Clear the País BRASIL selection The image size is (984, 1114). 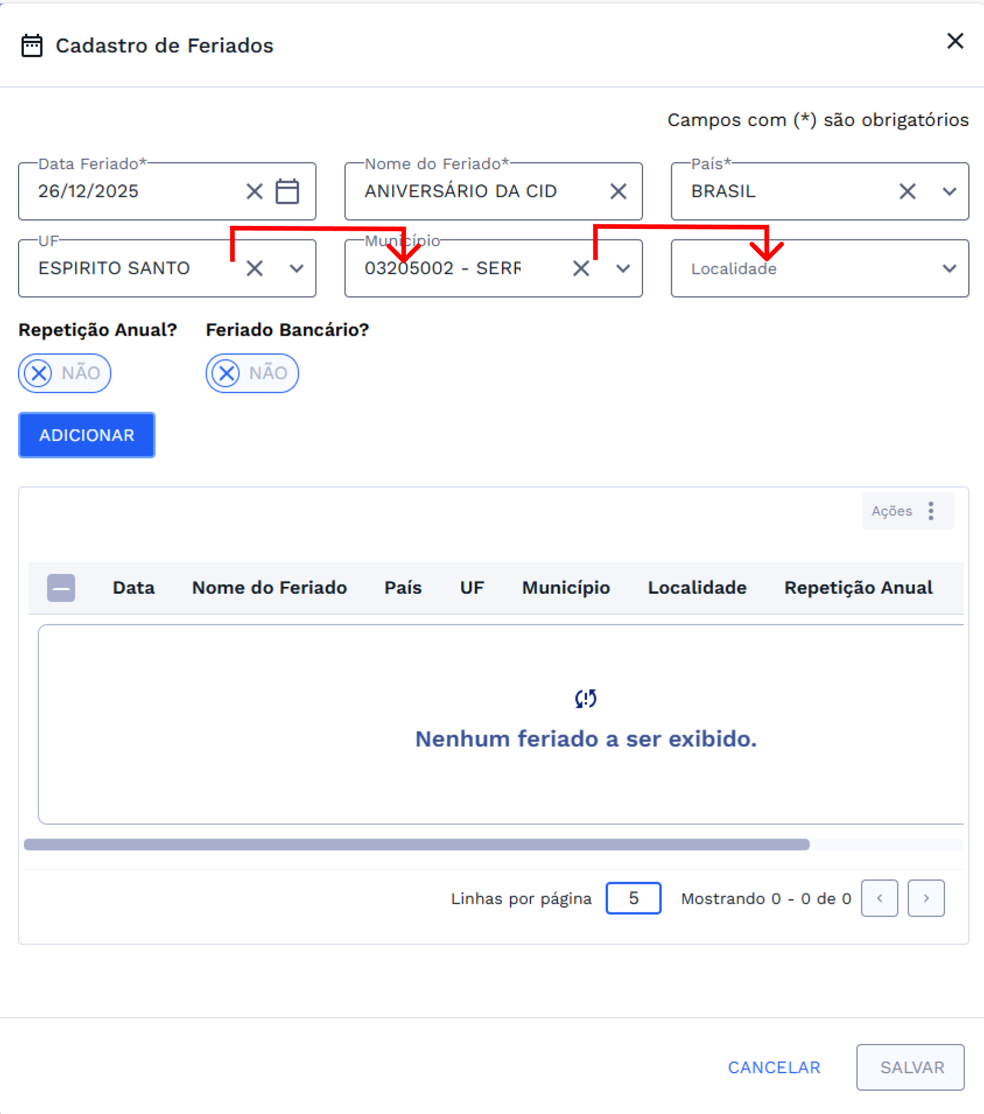point(907,192)
